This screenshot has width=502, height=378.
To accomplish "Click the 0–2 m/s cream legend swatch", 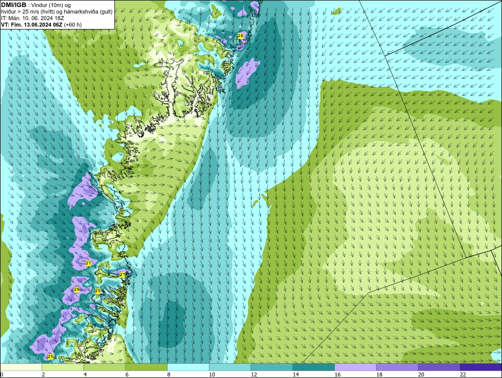I will (21, 367).
